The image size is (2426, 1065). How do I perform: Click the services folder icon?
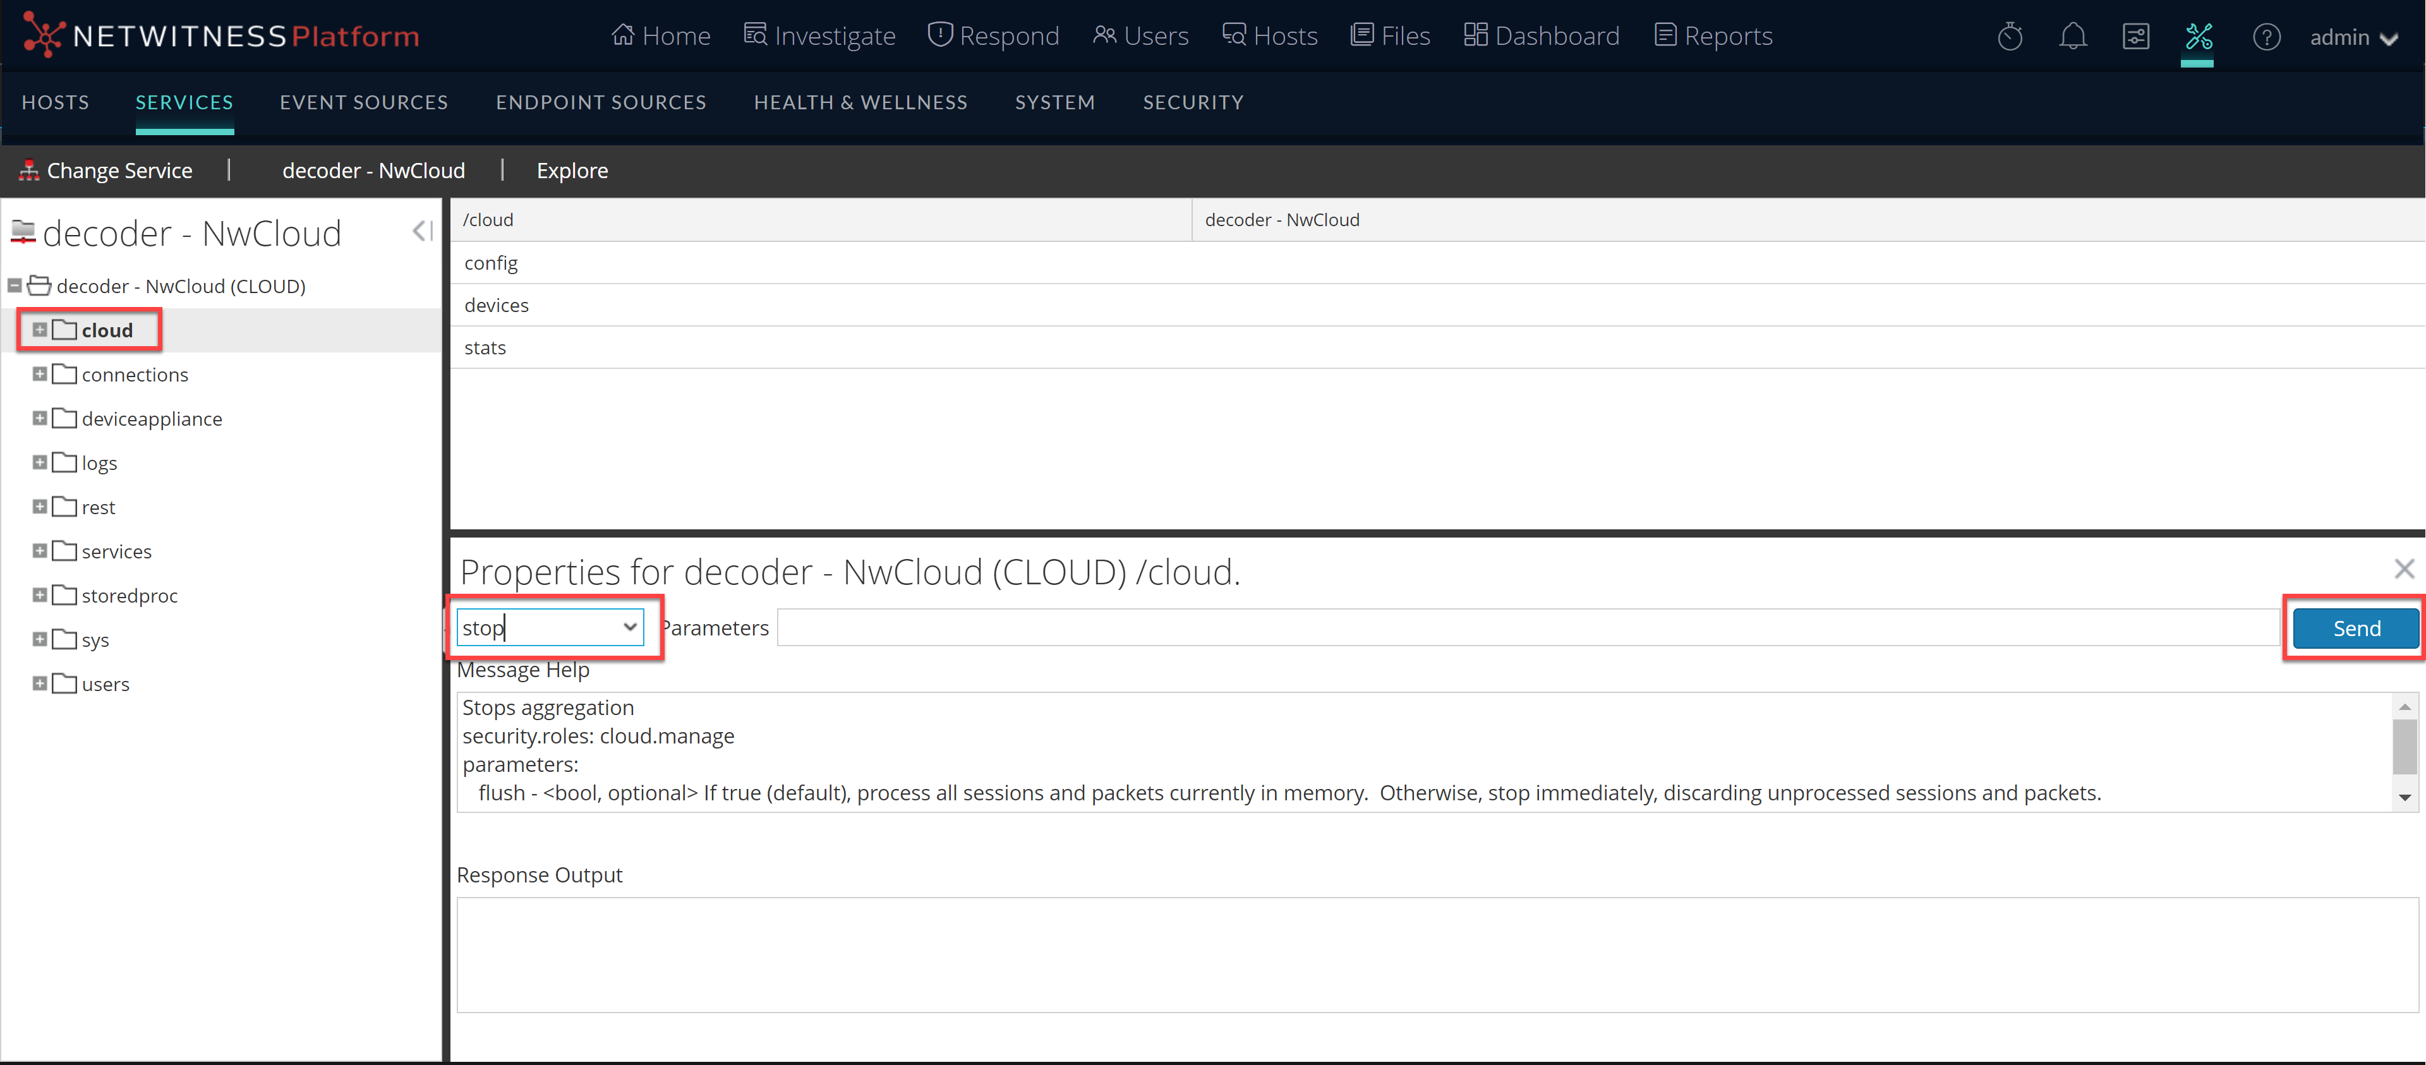65,551
